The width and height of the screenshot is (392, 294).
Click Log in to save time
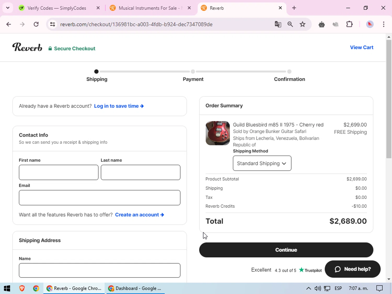pos(119,106)
